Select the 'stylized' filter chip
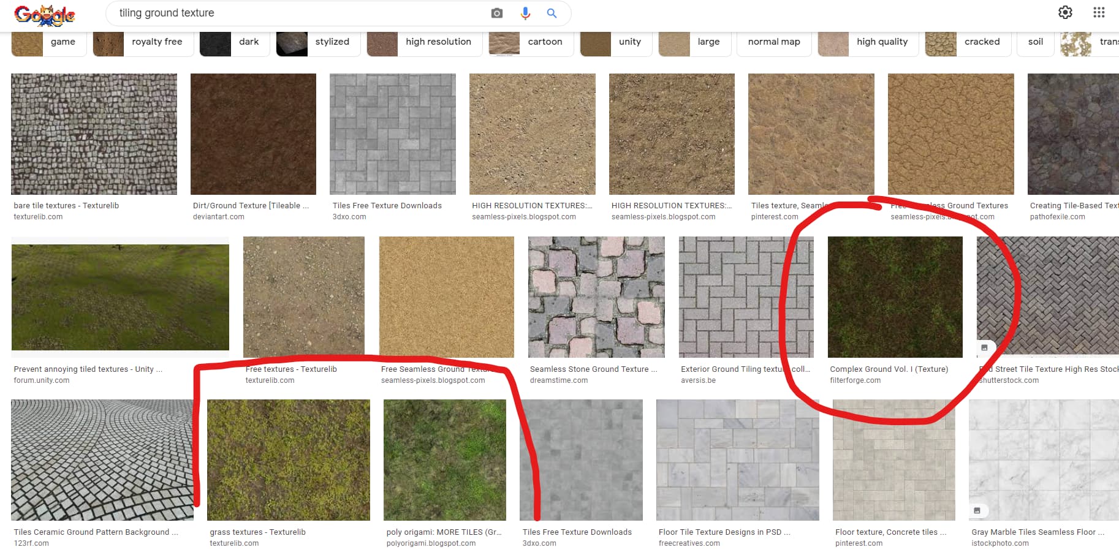 click(318, 42)
